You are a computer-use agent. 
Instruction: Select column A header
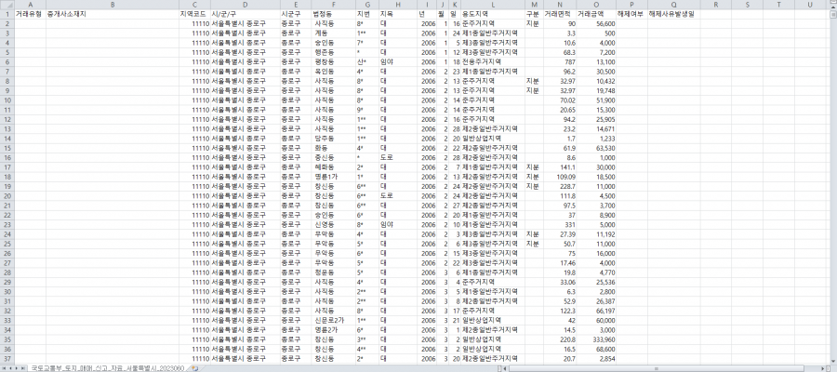31,5
